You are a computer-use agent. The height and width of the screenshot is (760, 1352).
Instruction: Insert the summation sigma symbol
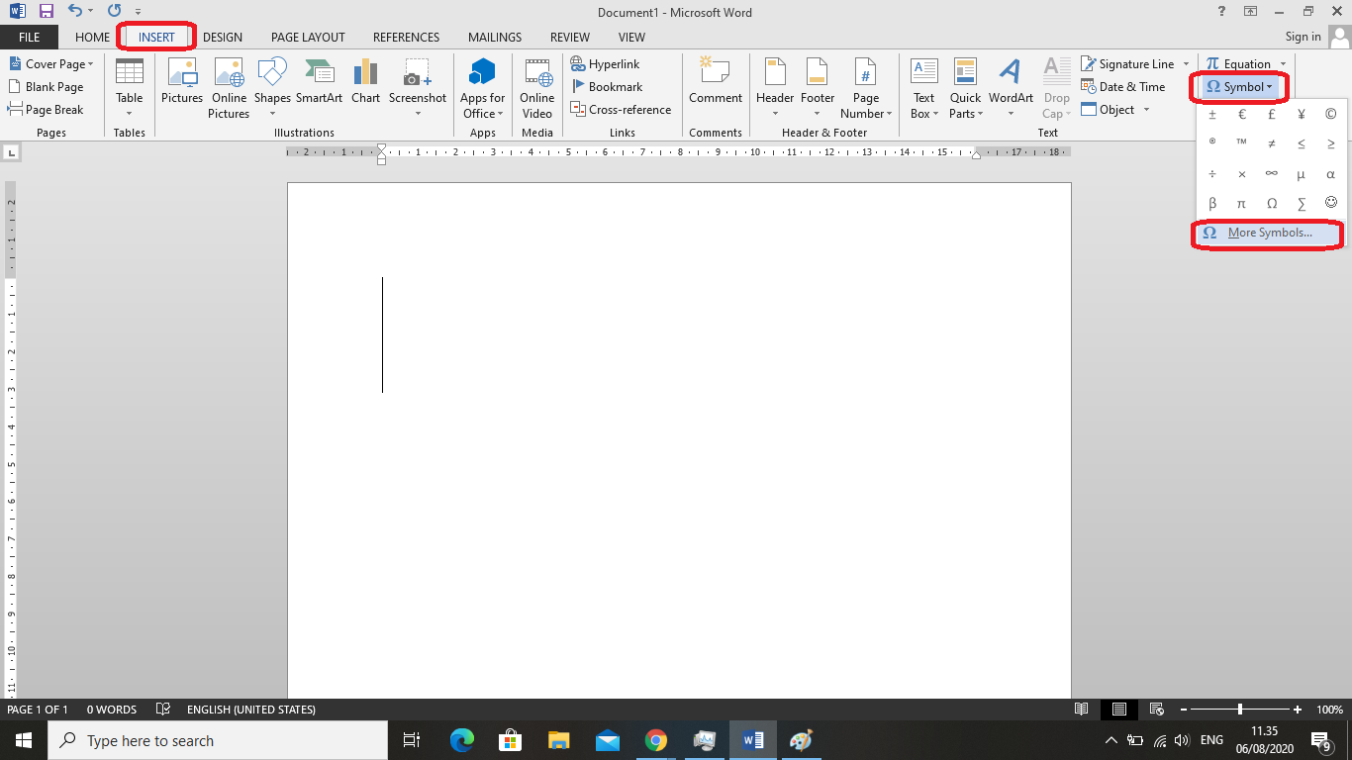click(x=1302, y=203)
